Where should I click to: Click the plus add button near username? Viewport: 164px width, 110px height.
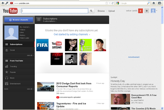[147, 11]
